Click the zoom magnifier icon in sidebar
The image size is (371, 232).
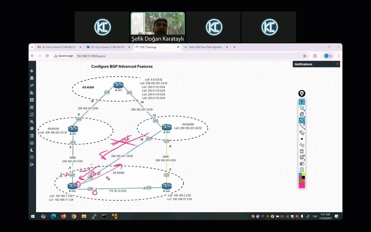pos(32,122)
